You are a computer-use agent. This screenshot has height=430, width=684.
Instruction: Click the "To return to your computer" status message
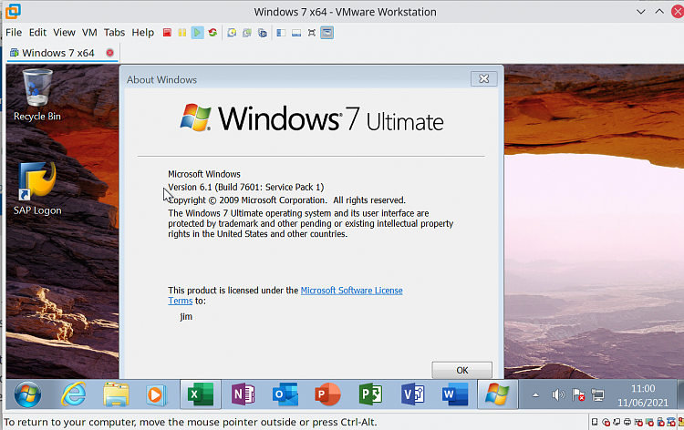point(191,422)
